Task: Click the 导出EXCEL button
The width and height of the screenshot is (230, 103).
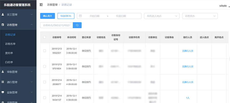Action: click(x=66, y=16)
